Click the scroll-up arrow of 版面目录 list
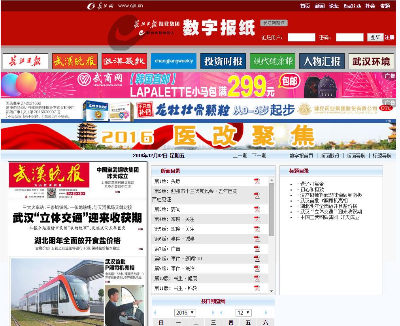 tap(272, 180)
